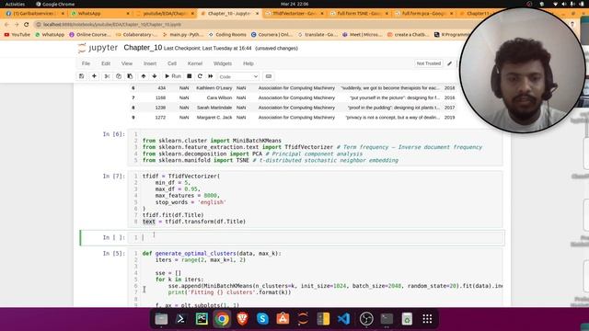Viewport: 589px width, 331px height.
Task: Open the command palette keyboard icon
Action: [269, 76]
